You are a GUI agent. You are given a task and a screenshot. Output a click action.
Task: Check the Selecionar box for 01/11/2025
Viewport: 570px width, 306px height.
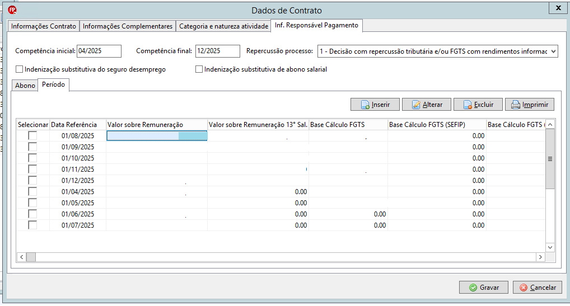tap(32, 169)
